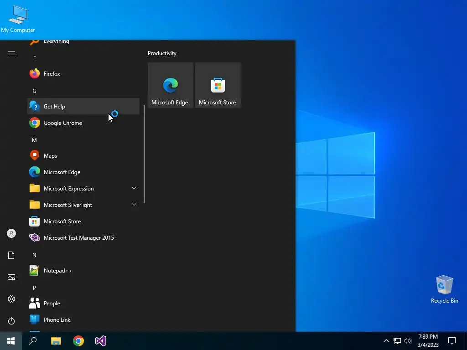Expand the Microsoft Silverlight folder chevron
This screenshot has height=350, width=467.
pos(134,205)
